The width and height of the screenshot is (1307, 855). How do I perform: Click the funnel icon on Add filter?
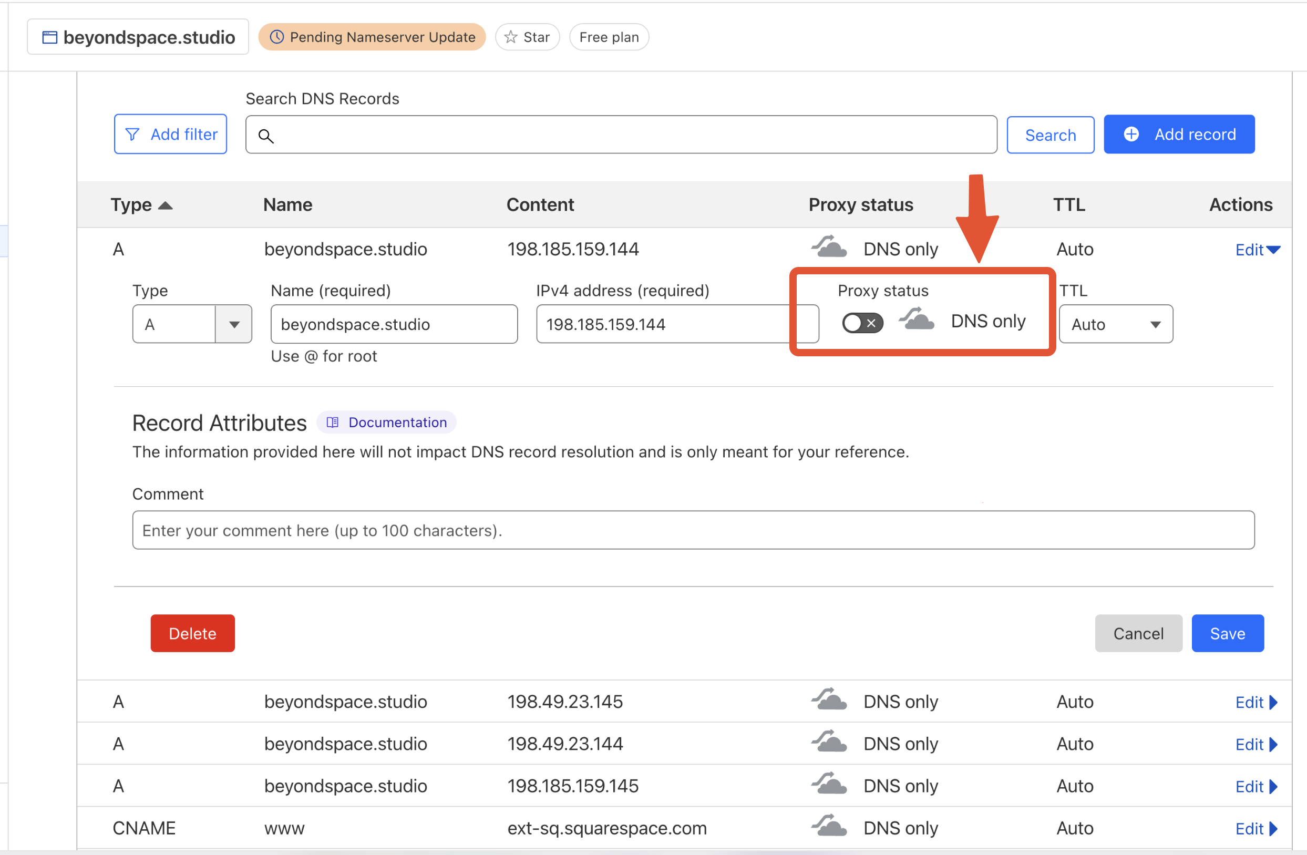click(x=132, y=135)
